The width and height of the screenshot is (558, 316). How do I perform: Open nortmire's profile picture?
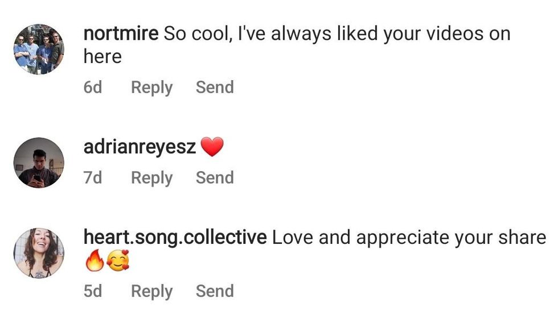(39, 49)
